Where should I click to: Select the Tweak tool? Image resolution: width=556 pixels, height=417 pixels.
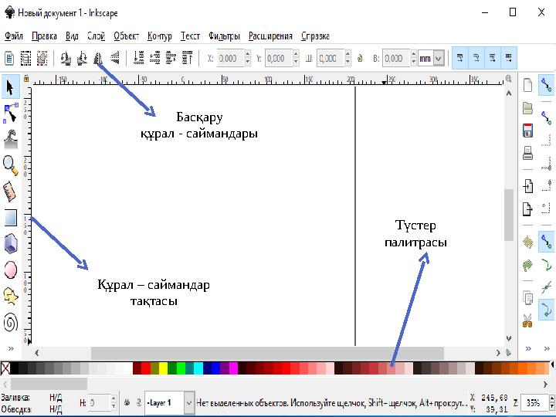click(11, 139)
